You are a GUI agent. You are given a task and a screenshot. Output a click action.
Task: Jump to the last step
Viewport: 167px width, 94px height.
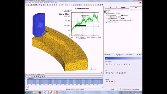click(x=44, y=77)
